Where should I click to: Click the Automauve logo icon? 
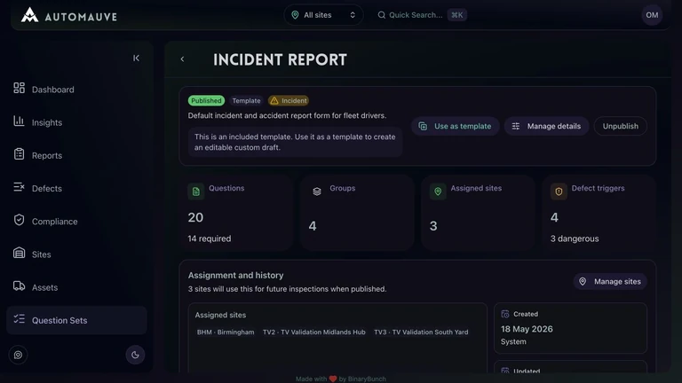tap(29, 15)
